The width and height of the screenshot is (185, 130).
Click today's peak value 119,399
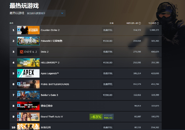155,95
